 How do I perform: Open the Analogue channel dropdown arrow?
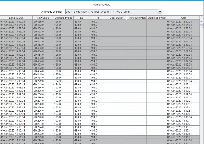click(160, 12)
